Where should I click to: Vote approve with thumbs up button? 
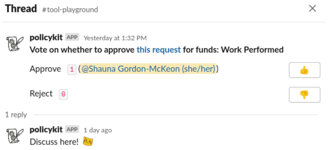[304, 70]
